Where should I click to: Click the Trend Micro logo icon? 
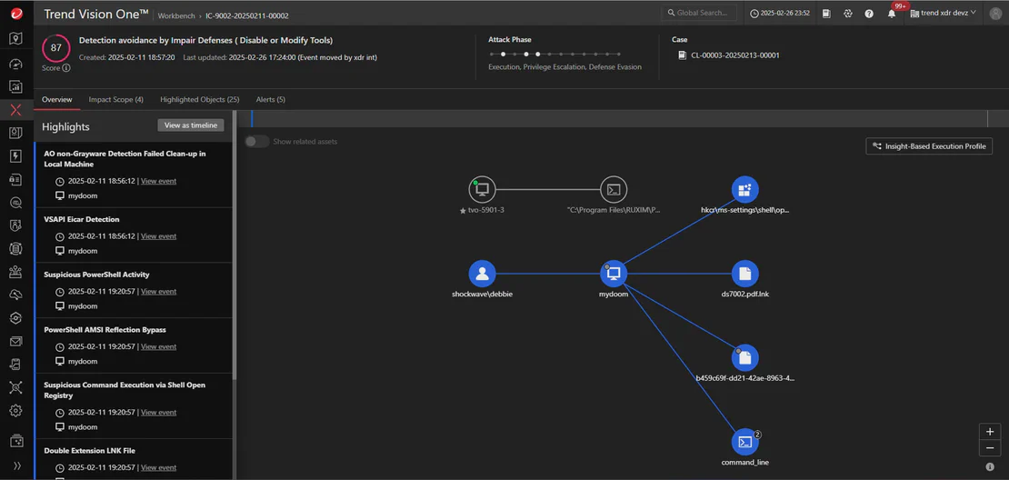pyautogui.click(x=16, y=14)
